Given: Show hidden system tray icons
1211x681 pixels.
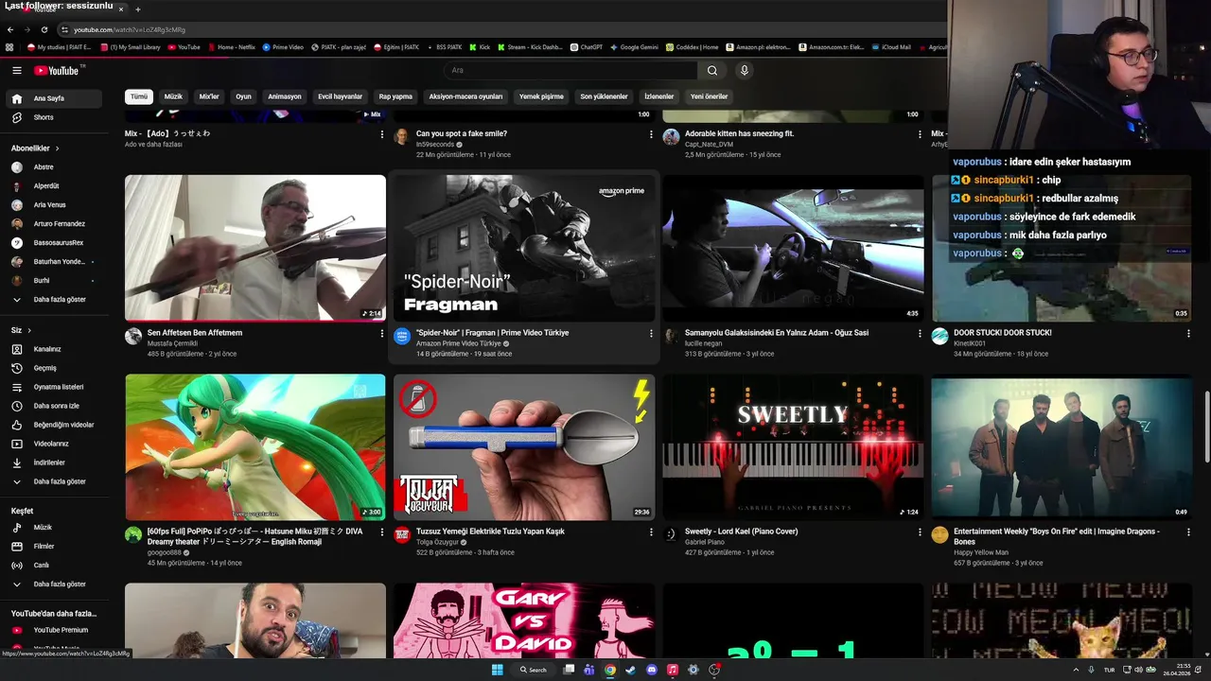Looking at the screenshot, I should [x=1076, y=670].
